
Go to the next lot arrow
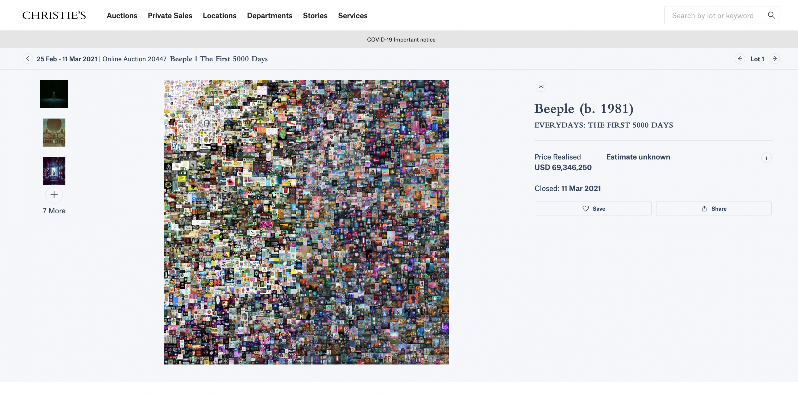point(774,59)
